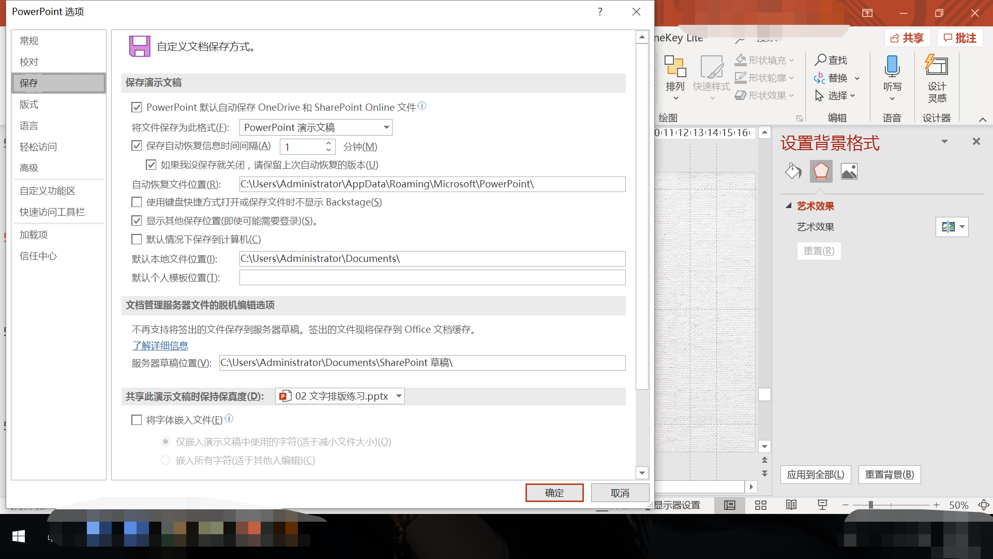This screenshot has height=559, width=993.
Task: Increase AutoRecover minutes with spinner up
Action: pos(328,143)
